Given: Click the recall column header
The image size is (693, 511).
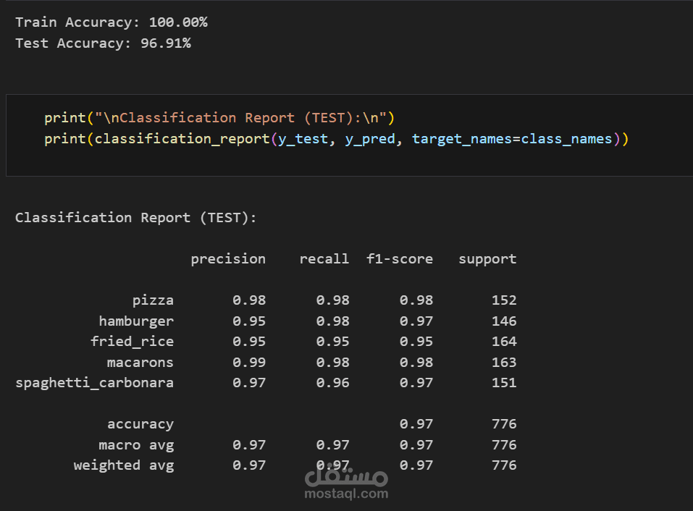Looking at the screenshot, I should click(x=324, y=259).
